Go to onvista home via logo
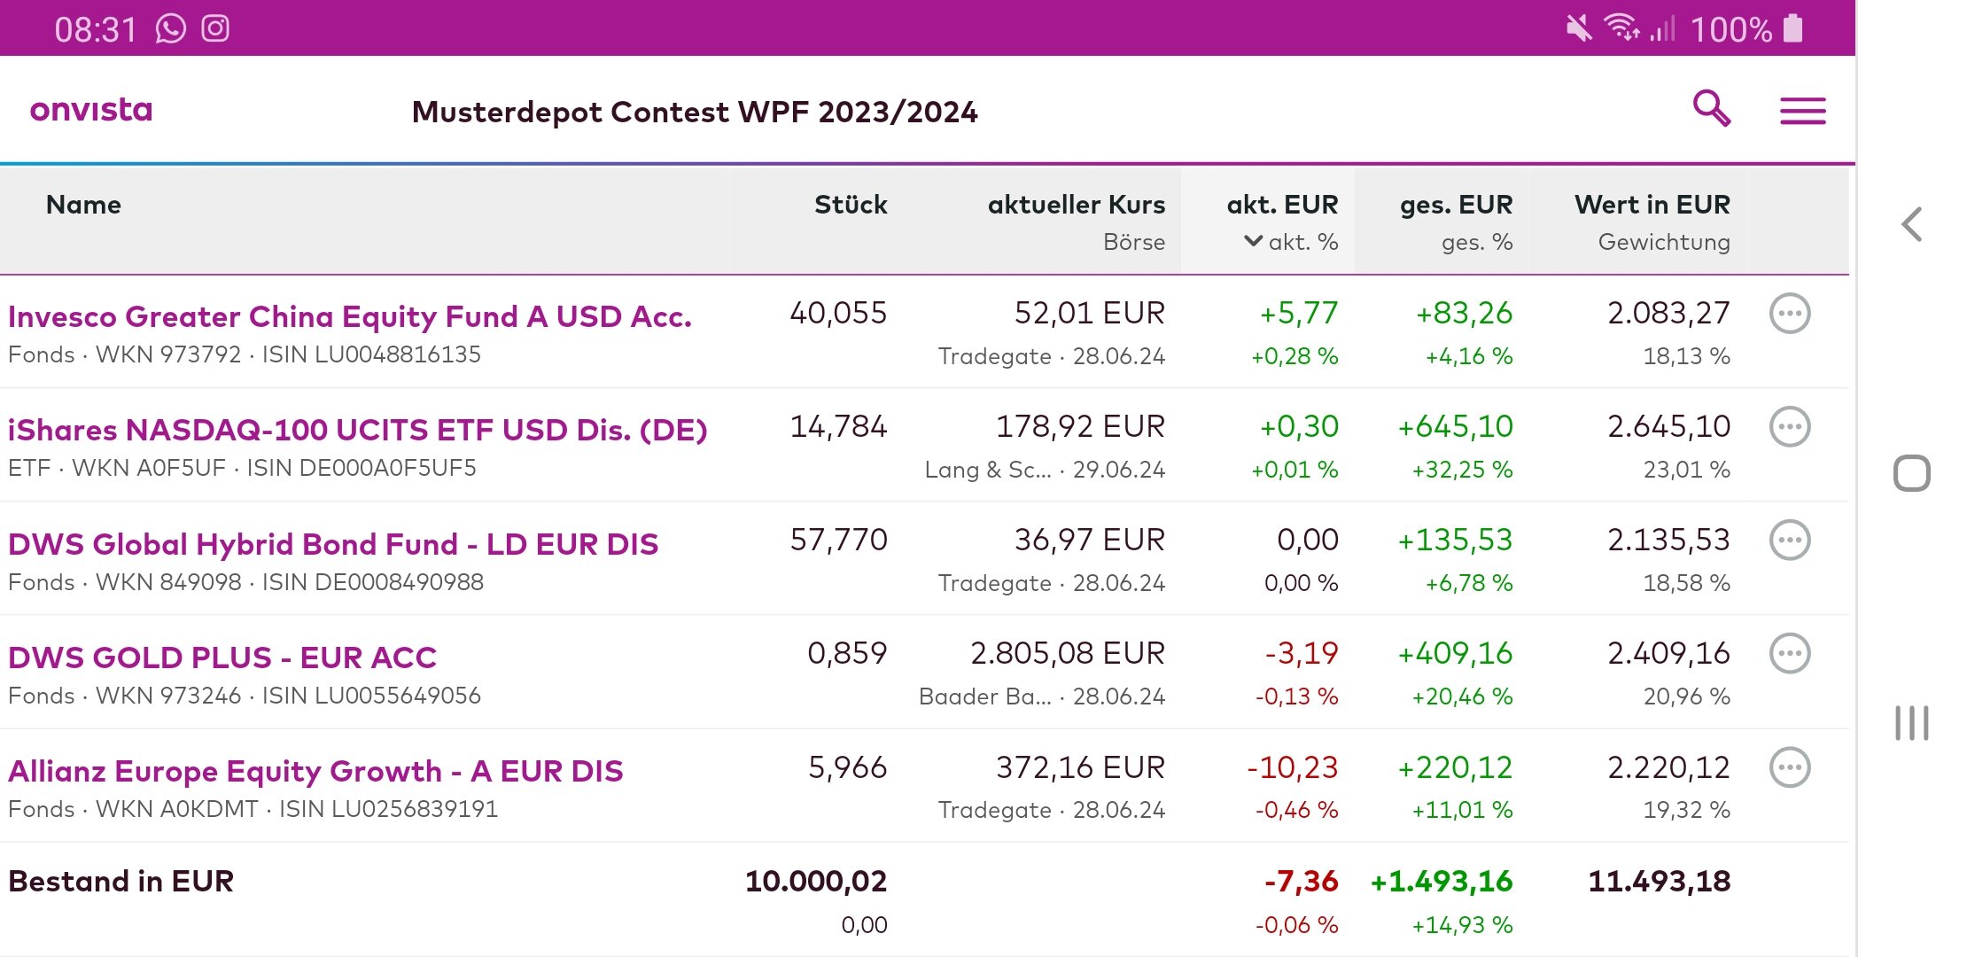1967x957 pixels. click(x=91, y=110)
